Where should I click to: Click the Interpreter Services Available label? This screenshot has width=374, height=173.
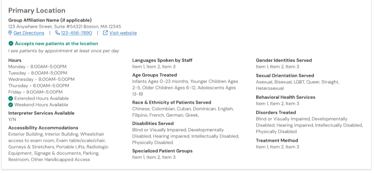(42, 113)
